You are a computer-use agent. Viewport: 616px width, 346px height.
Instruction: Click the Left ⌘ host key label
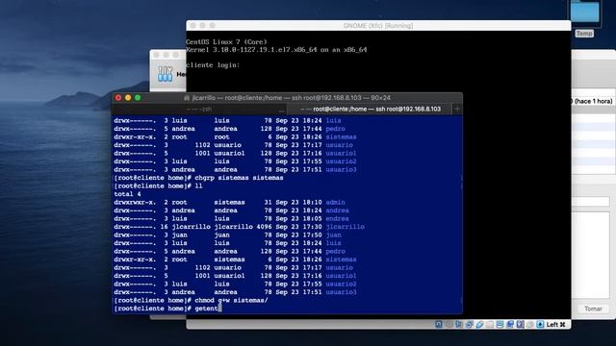pos(556,325)
